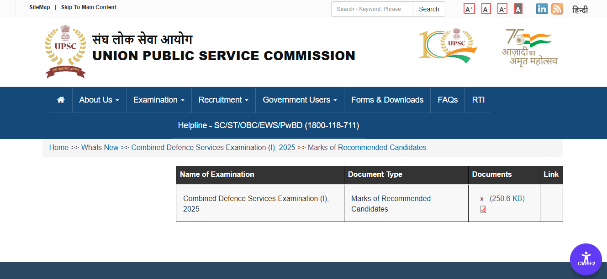The width and height of the screenshot is (607, 279).
Task: Click the Search button
Action: tap(428, 9)
